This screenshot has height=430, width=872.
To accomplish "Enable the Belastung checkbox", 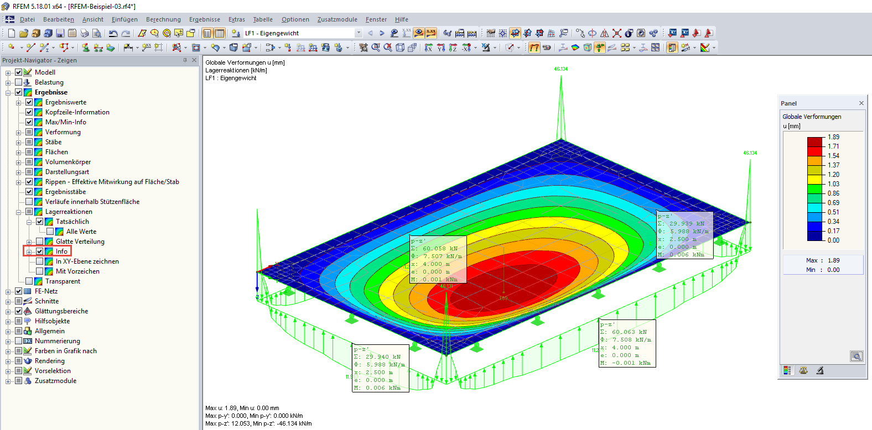I will click(x=18, y=82).
